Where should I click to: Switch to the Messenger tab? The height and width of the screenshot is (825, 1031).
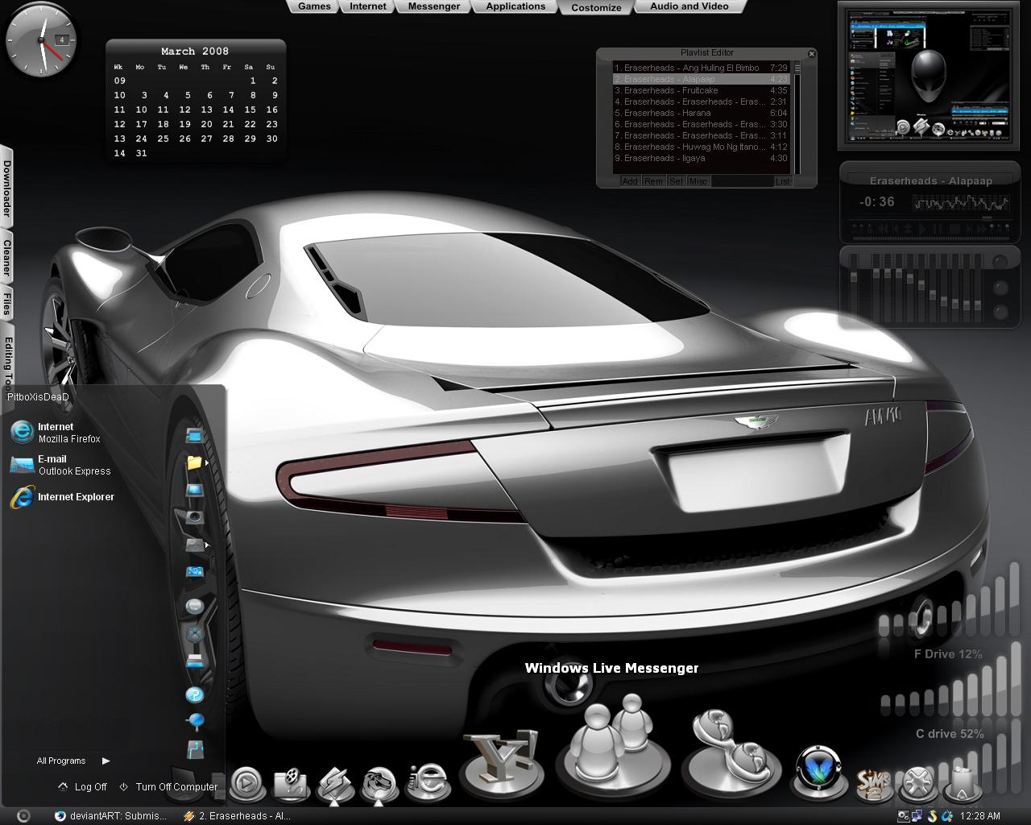point(434,6)
